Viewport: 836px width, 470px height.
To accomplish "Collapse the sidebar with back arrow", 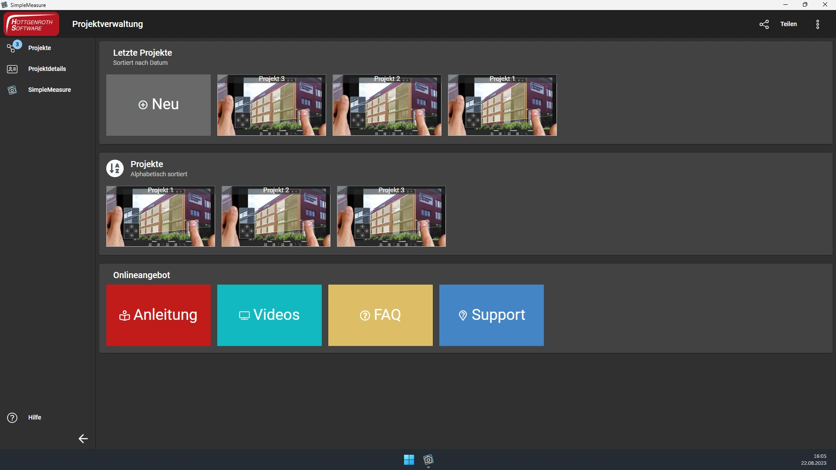I will tap(83, 439).
